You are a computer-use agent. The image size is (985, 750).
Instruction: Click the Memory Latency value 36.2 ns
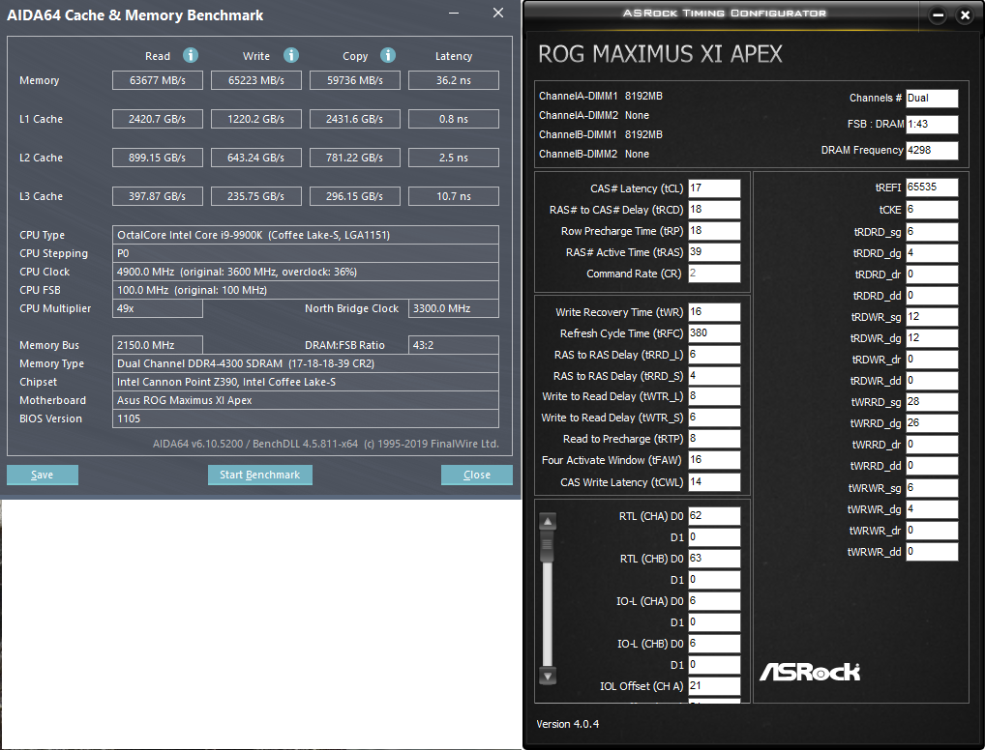coord(454,80)
